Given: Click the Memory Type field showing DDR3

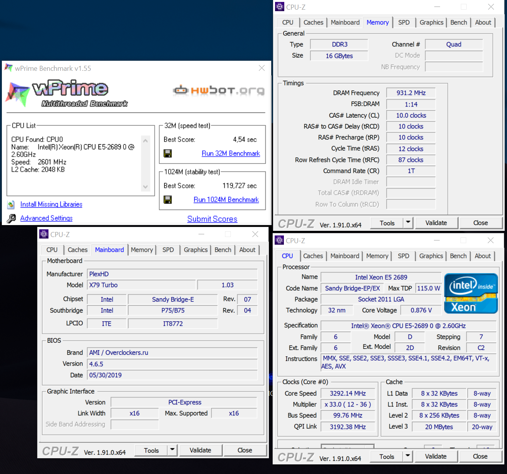Looking at the screenshot, I should [x=339, y=44].
